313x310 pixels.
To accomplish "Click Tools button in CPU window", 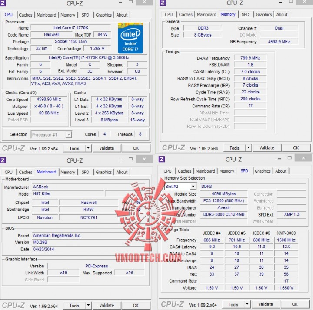I will (x=74, y=148).
